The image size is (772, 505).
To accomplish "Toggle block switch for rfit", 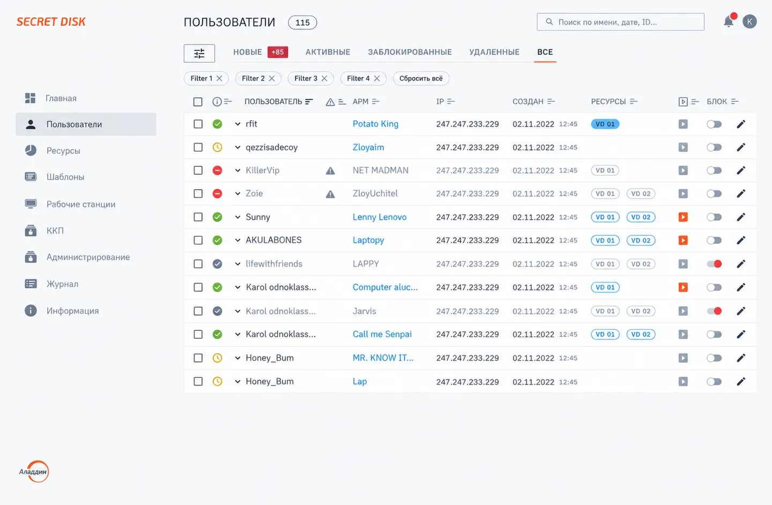I will [714, 124].
